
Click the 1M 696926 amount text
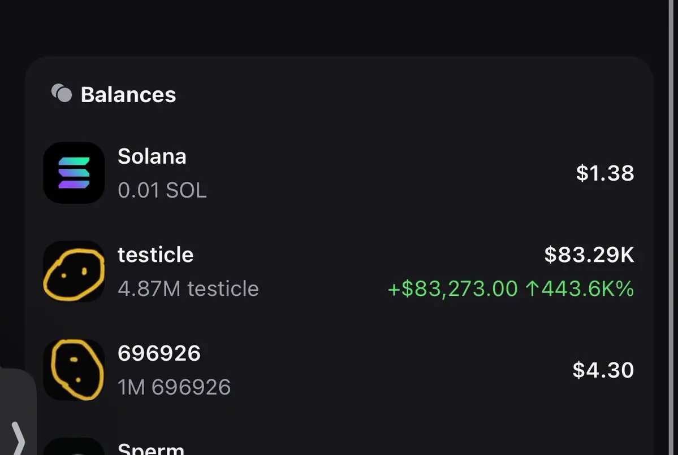point(174,387)
